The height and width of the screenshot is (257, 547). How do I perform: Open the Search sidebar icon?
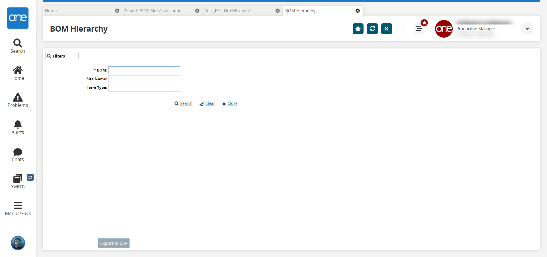(18, 46)
